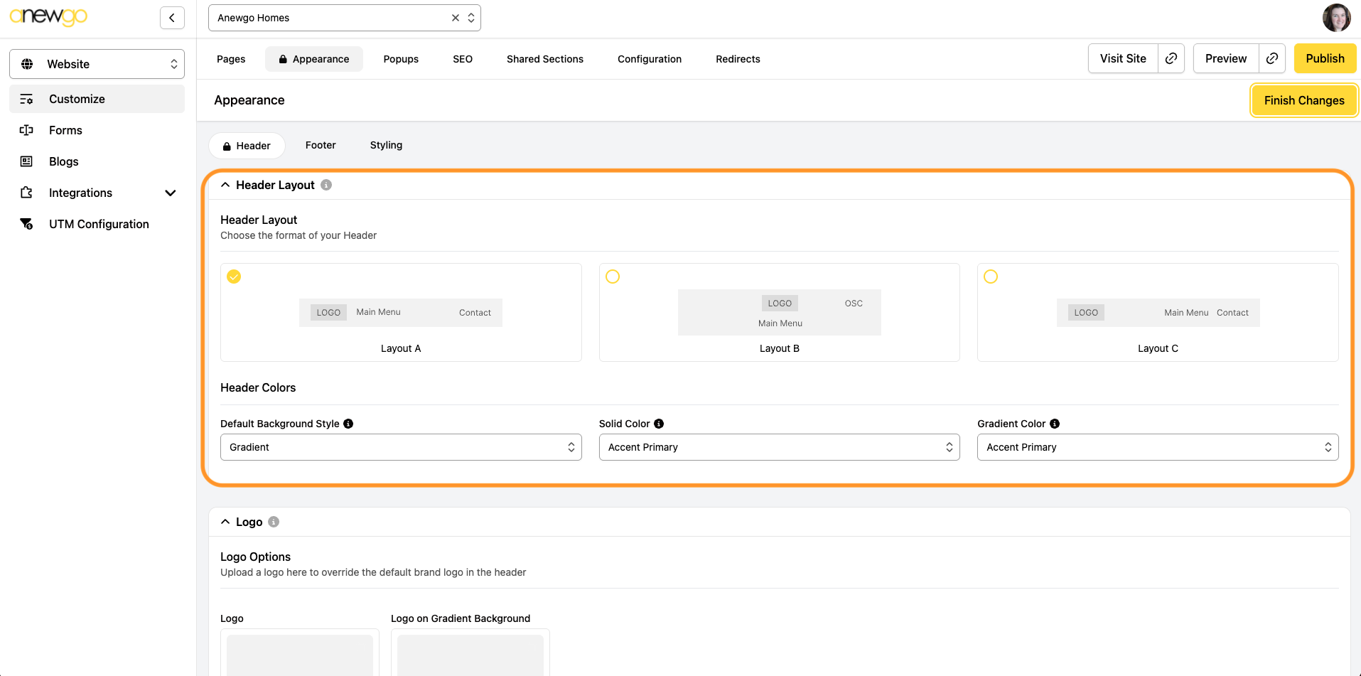Collapse the Header Layout section
Viewport: 1361px width, 676px height.
(x=225, y=185)
